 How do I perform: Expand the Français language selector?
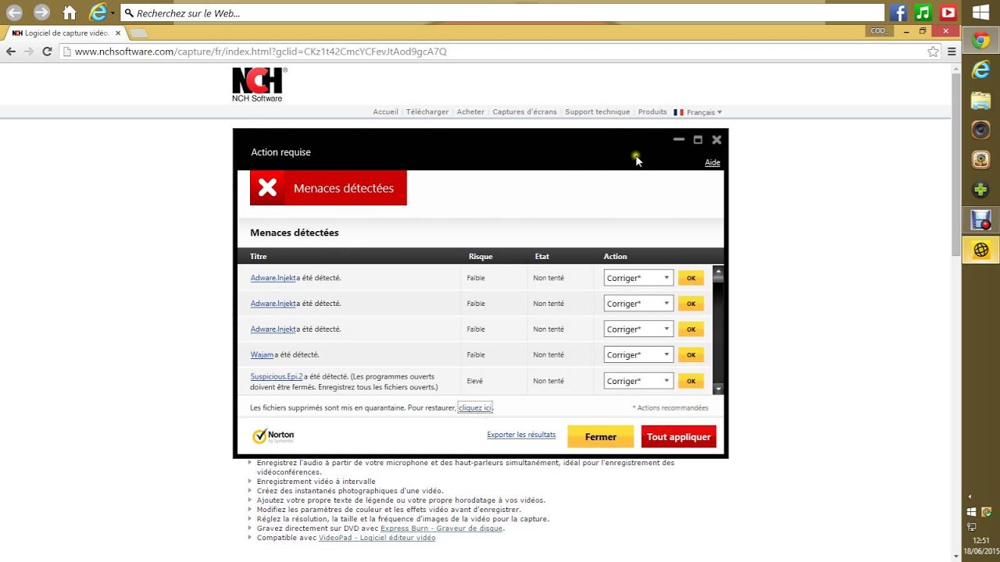pyautogui.click(x=698, y=112)
